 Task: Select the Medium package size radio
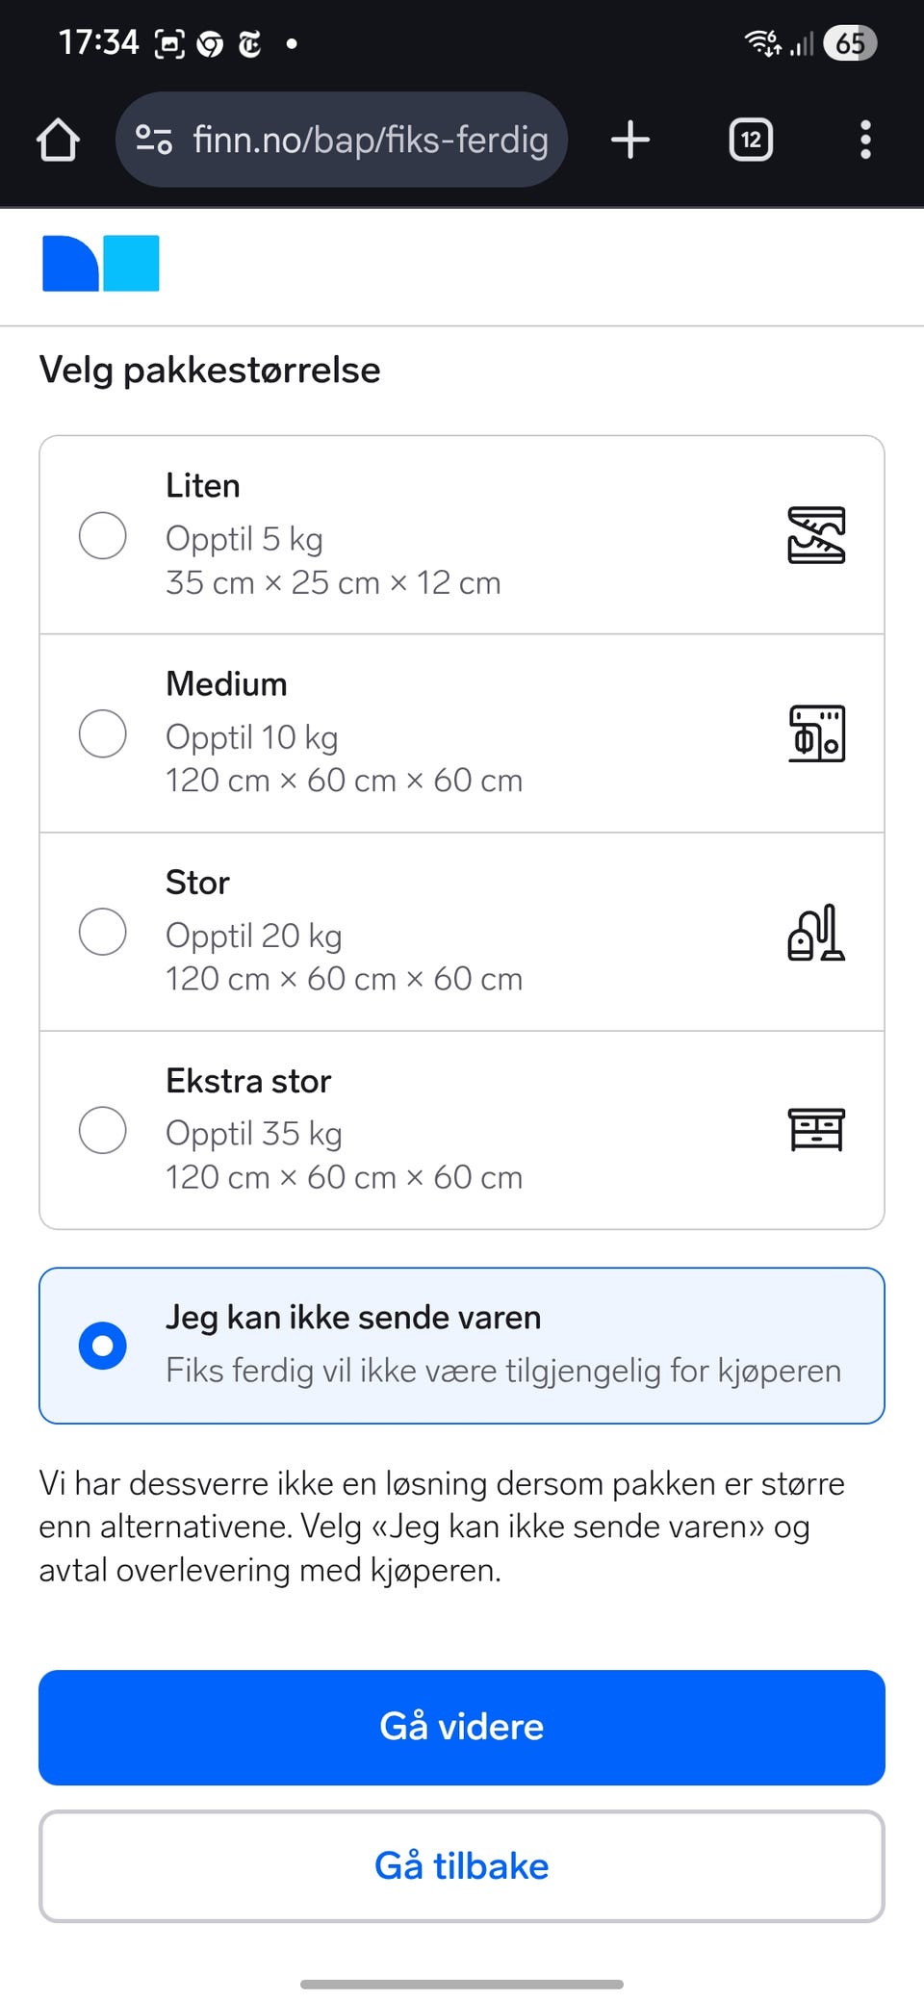tap(103, 733)
